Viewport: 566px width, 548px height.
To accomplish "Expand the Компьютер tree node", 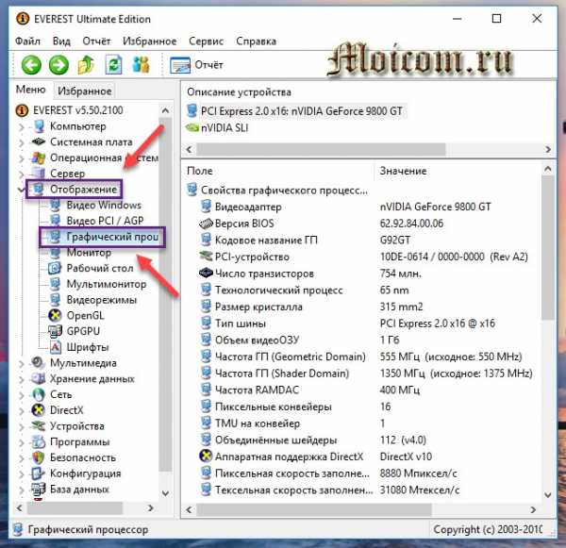I will [x=23, y=126].
